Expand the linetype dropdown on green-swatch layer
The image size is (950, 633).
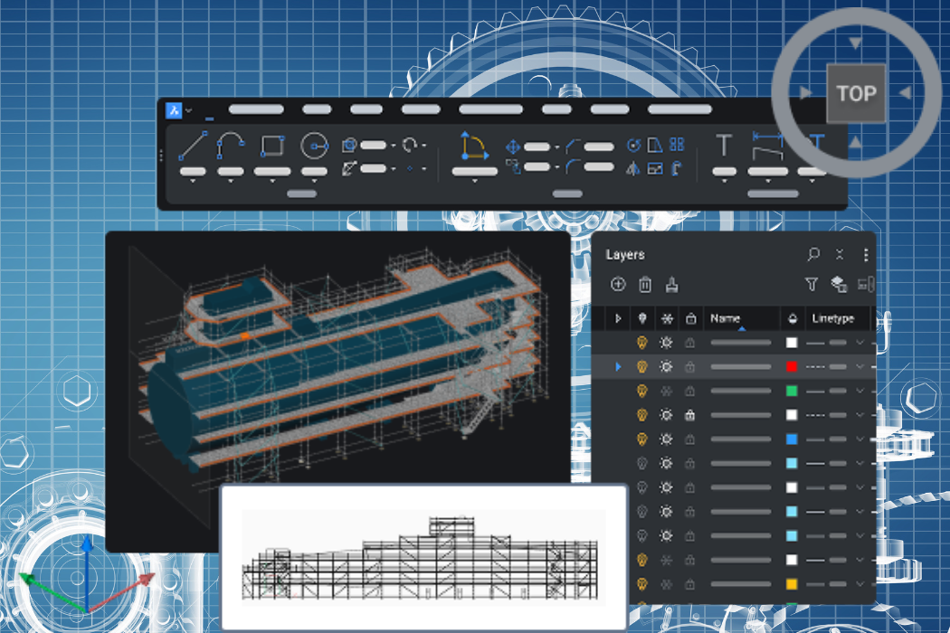coord(860,391)
